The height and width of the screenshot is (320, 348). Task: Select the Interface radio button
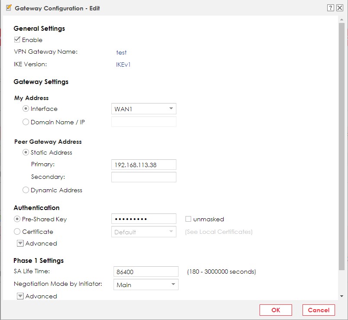[x=26, y=109]
